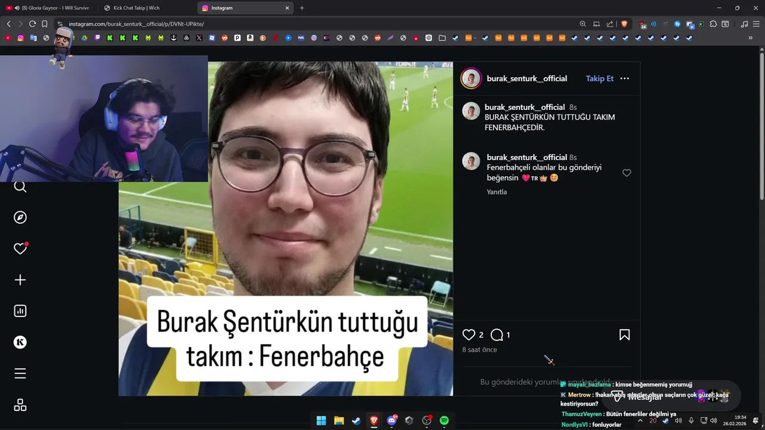Image resolution: width=765 pixels, height=430 pixels.
Task: Click Yanıtla to reply to comment
Action: [x=497, y=192]
